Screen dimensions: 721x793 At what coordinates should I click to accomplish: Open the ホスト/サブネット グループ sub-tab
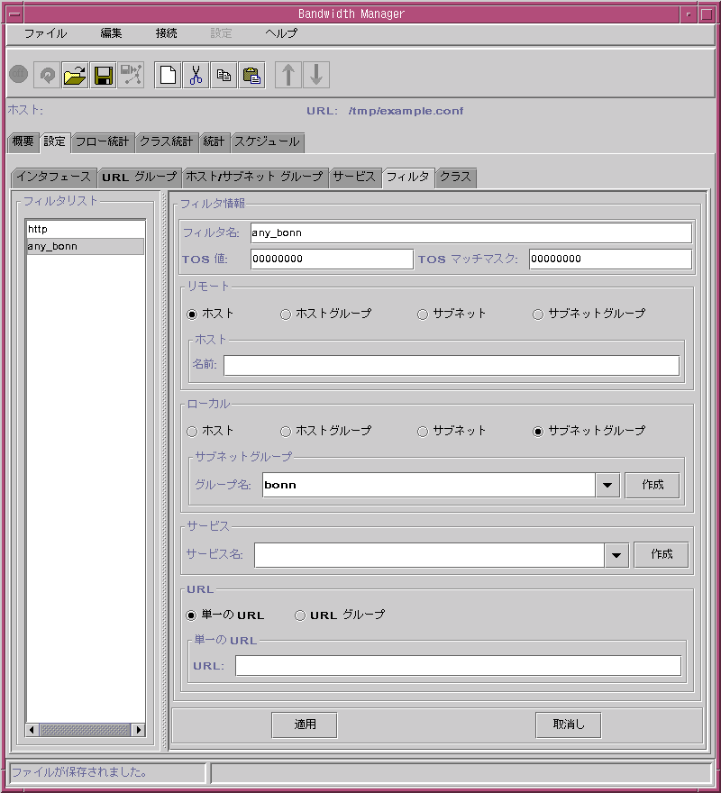pos(254,177)
